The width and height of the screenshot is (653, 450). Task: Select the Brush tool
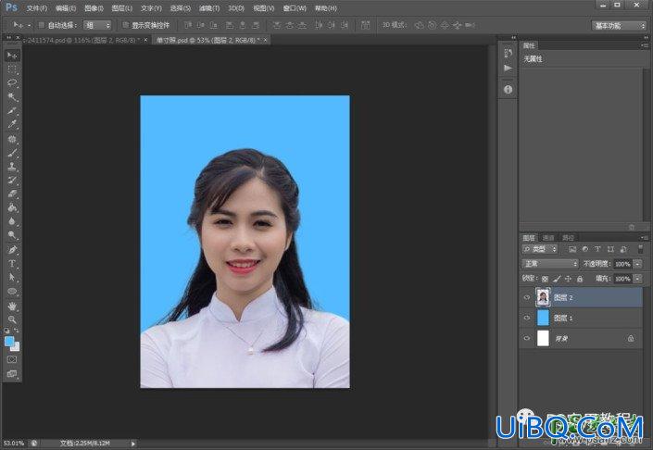(x=12, y=153)
